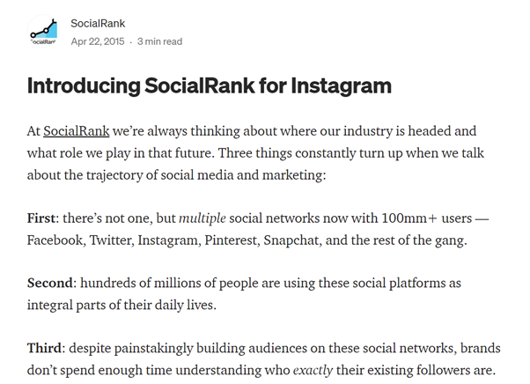Click the bold word 'Third'
Screen dimensions: 530x384
44,348
